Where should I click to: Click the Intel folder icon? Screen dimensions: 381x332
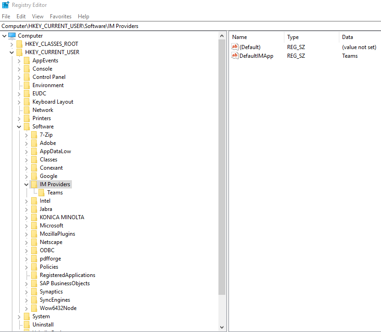pos(34,201)
